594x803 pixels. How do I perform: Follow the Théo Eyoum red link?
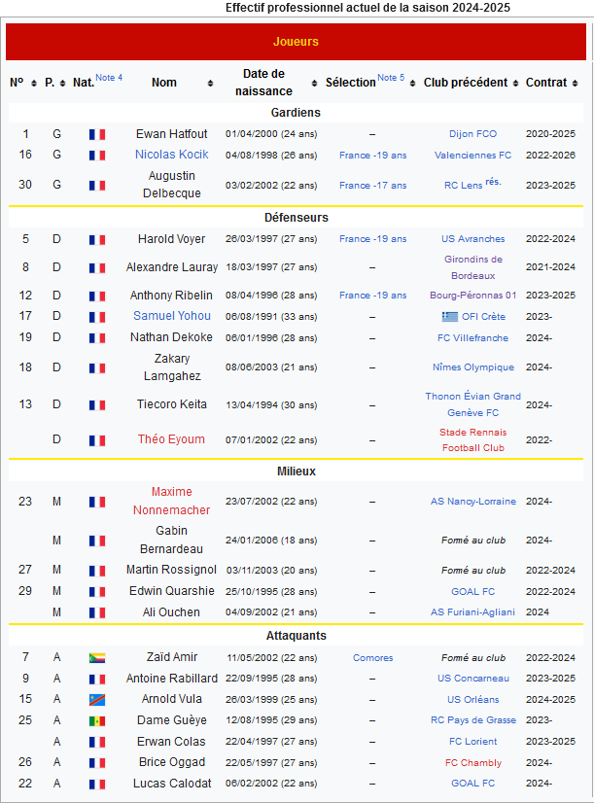(x=171, y=439)
